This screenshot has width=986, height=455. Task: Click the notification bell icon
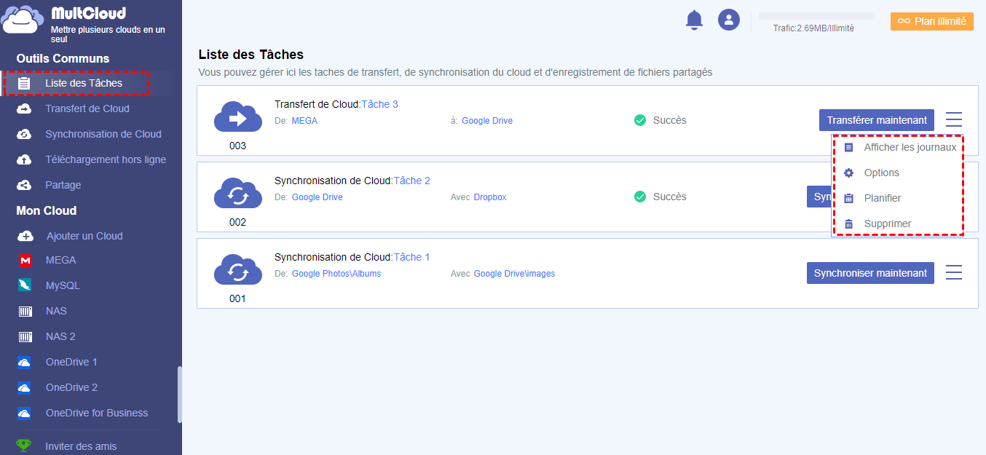pyautogui.click(x=695, y=20)
